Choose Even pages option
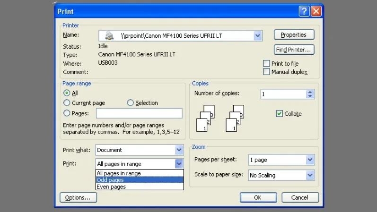The width and height of the screenshot is (377, 212). [x=140, y=187]
